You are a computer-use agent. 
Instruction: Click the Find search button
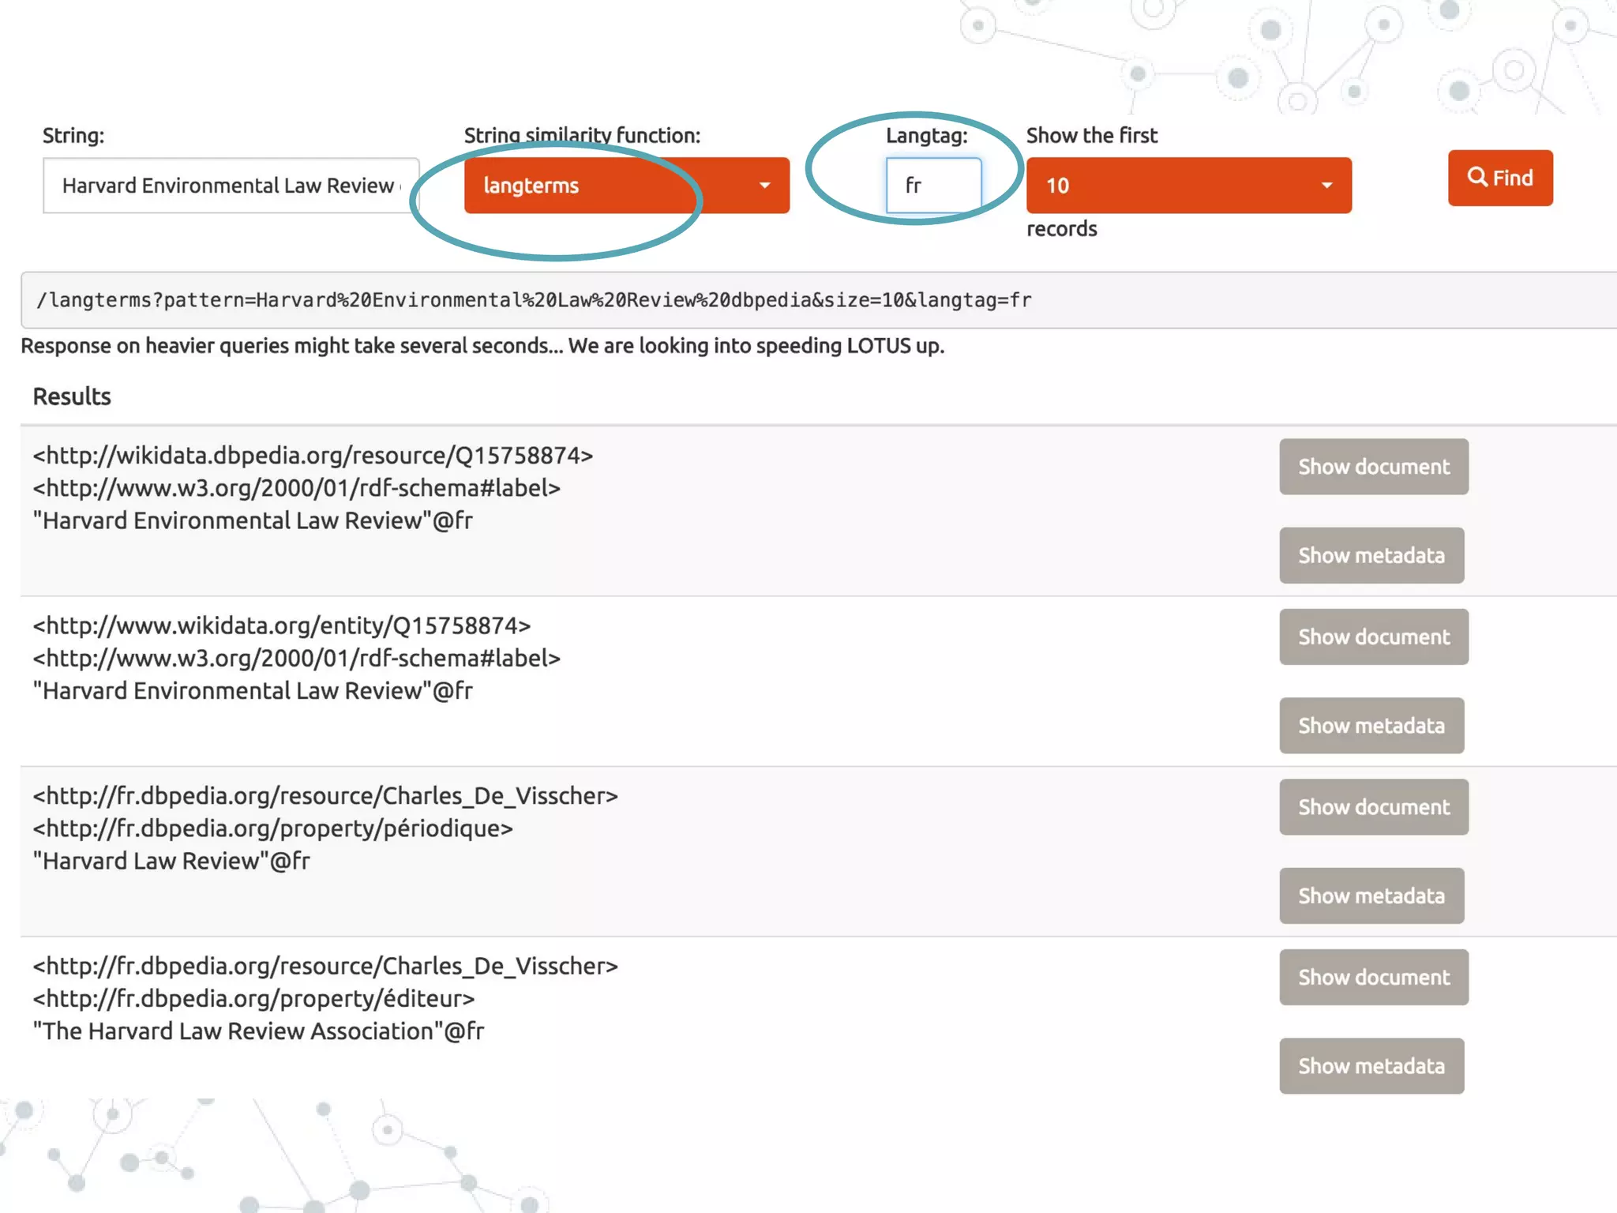pyautogui.click(x=1499, y=178)
